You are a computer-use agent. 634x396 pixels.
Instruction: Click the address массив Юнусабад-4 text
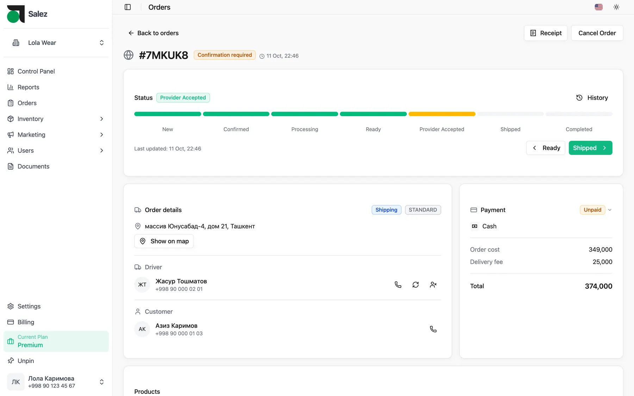point(200,226)
